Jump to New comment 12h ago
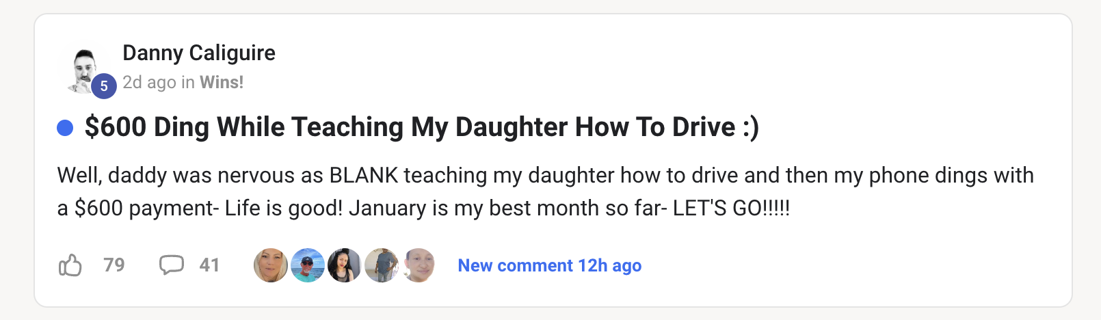Viewport: 1101px width, 320px height. (549, 265)
